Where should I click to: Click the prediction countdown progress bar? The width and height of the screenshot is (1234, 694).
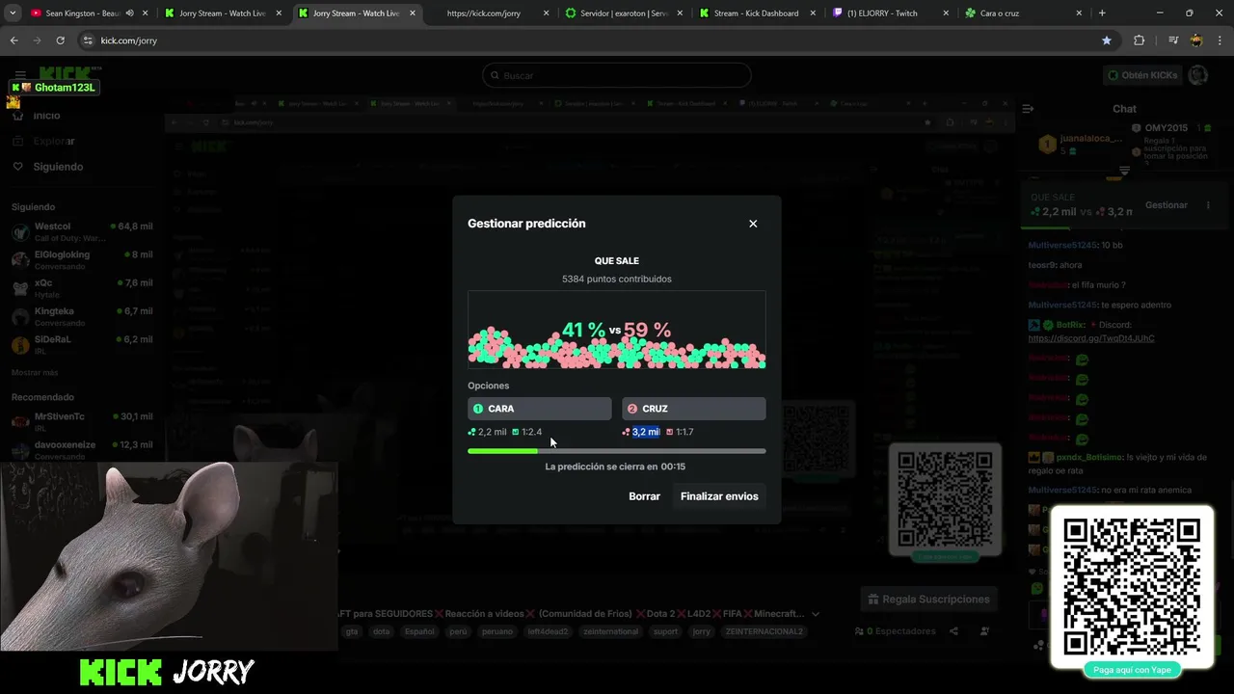[617, 451]
